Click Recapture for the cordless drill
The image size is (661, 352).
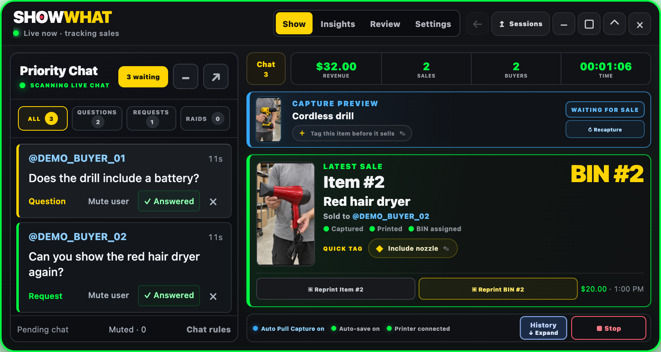605,129
